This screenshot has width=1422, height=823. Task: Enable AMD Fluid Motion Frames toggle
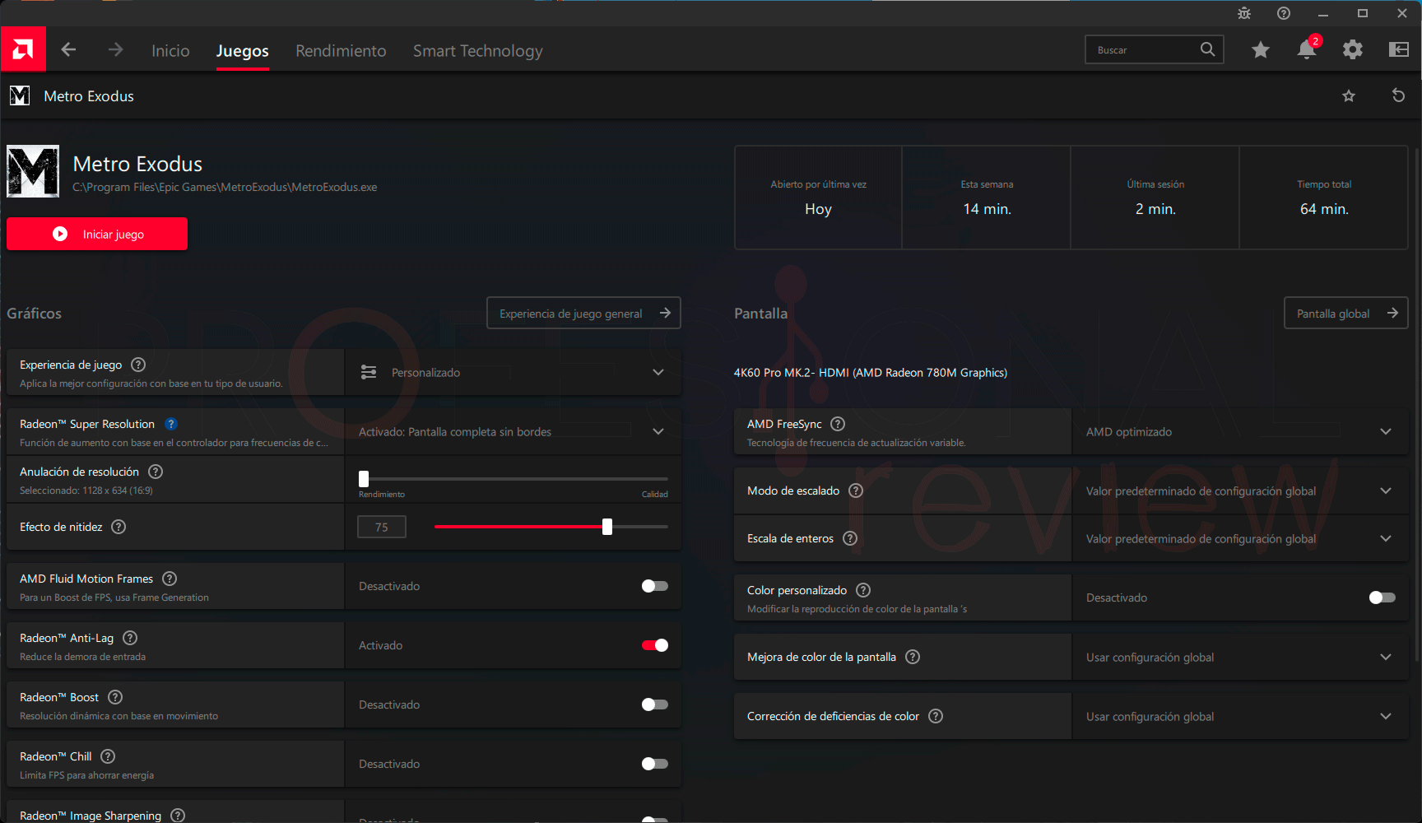tap(655, 586)
